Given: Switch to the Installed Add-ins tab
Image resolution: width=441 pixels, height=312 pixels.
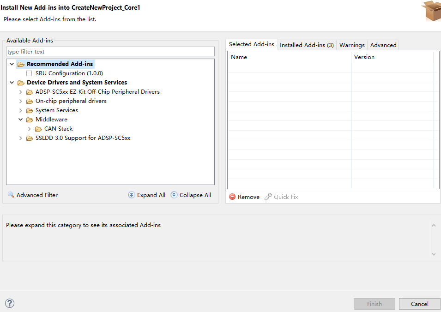Looking at the screenshot, I should (x=307, y=45).
